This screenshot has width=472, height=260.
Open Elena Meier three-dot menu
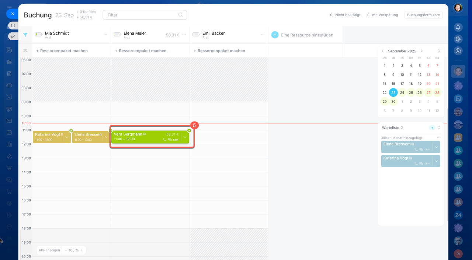184,35
